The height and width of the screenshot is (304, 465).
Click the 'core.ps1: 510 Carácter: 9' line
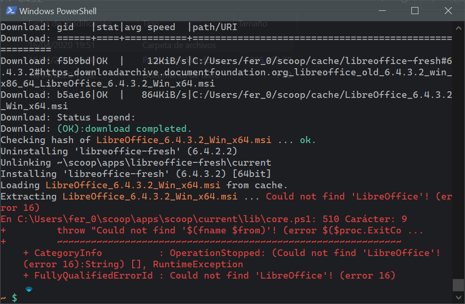[204, 219]
